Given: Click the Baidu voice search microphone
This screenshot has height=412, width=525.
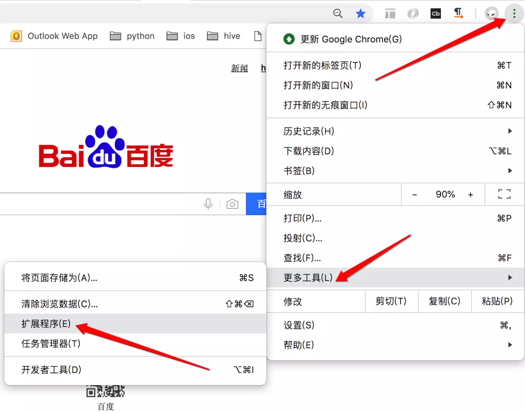Looking at the screenshot, I should 208,204.
